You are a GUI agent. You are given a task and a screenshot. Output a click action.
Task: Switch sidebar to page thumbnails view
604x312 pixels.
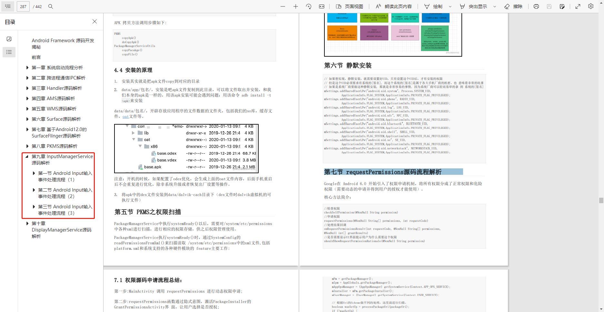click(9, 39)
